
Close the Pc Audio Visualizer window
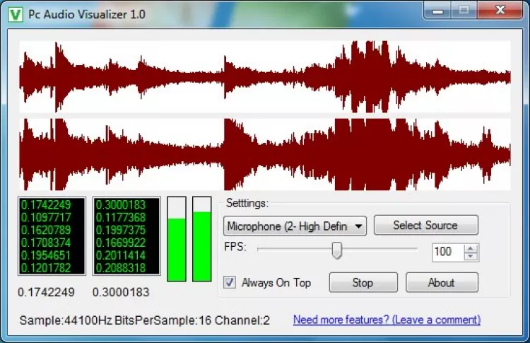[500, 10]
